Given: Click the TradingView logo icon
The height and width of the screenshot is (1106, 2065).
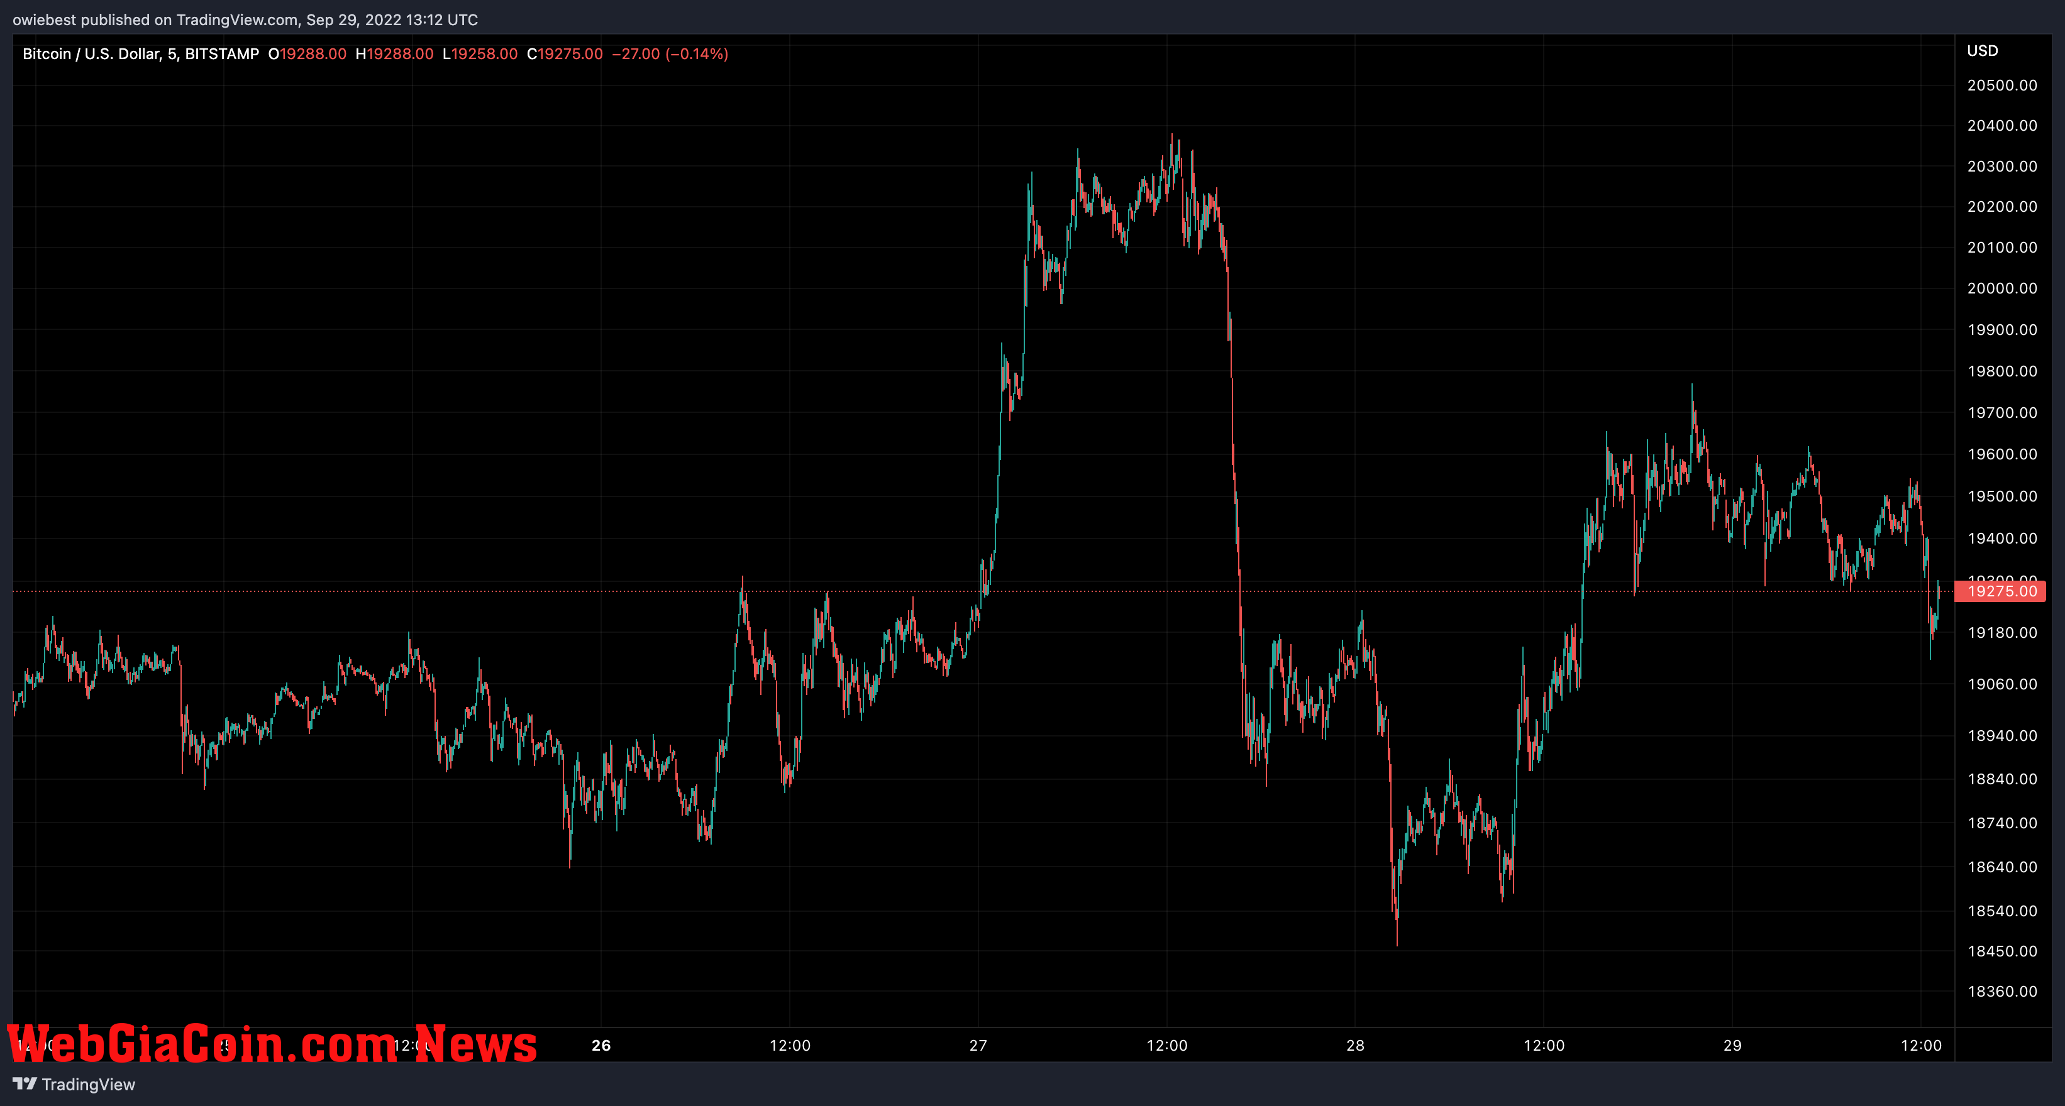Looking at the screenshot, I should point(24,1083).
